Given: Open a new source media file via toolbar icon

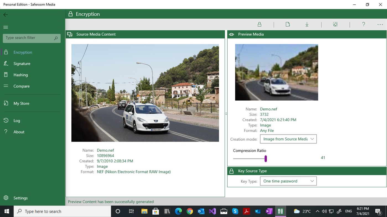Looking at the screenshot, I should click(288, 24).
